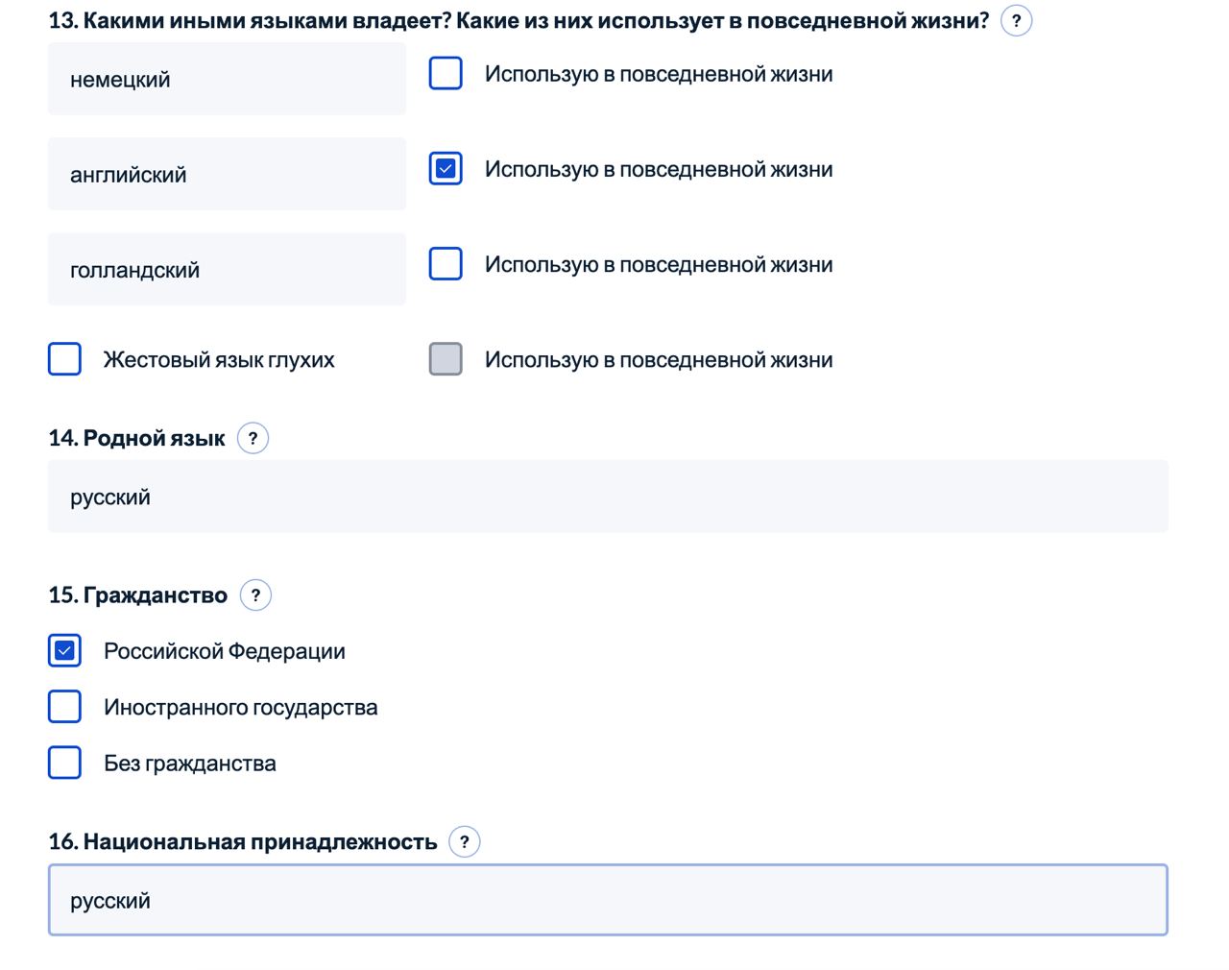Click the Российской Федерации label text

coord(225,651)
